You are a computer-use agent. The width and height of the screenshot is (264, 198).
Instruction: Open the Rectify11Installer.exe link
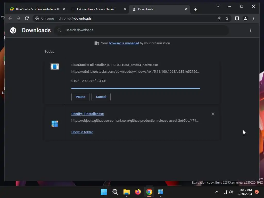point(88,114)
